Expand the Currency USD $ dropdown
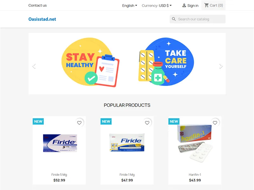The height and width of the screenshot is (190, 254). (x=157, y=5)
